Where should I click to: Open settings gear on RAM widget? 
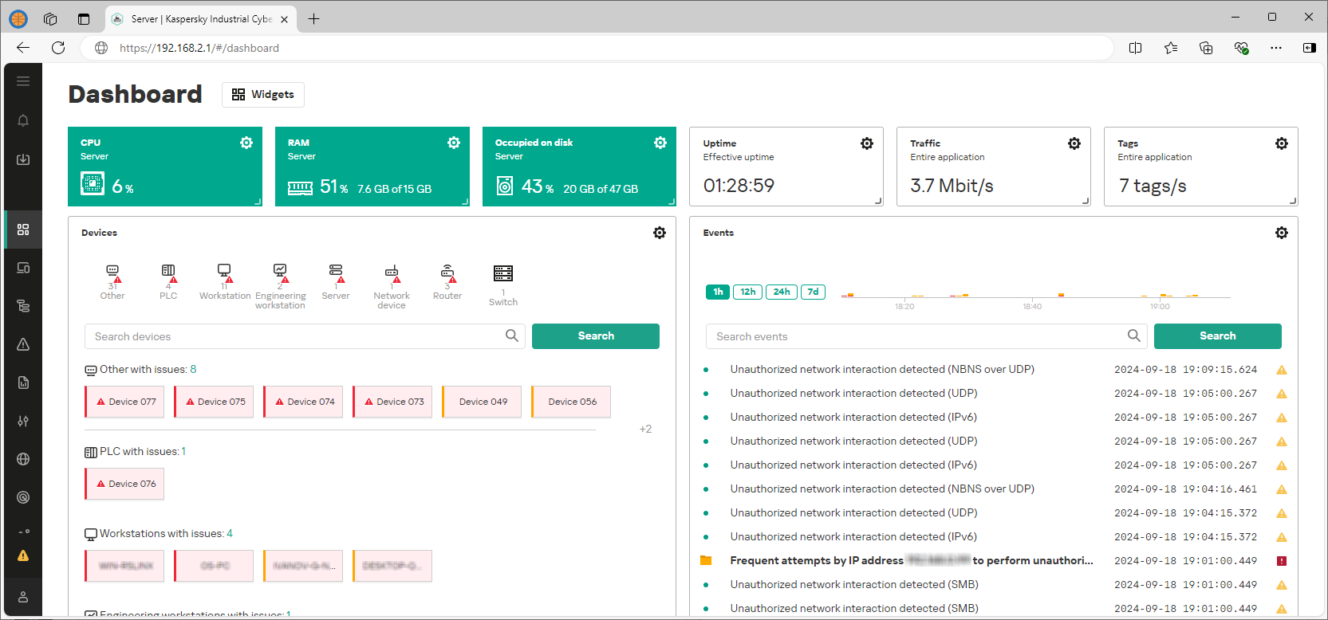[x=454, y=143]
